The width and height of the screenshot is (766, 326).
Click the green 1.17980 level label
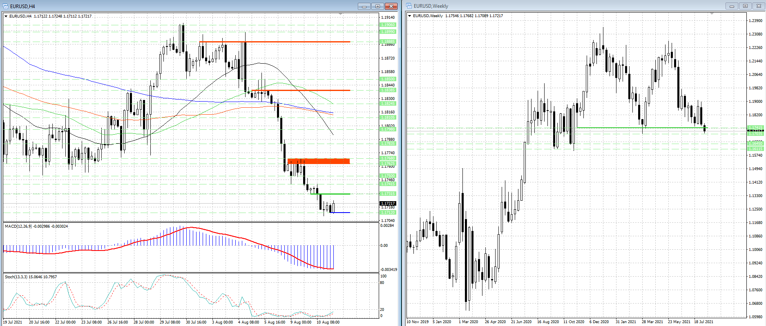tap(388, 129)
